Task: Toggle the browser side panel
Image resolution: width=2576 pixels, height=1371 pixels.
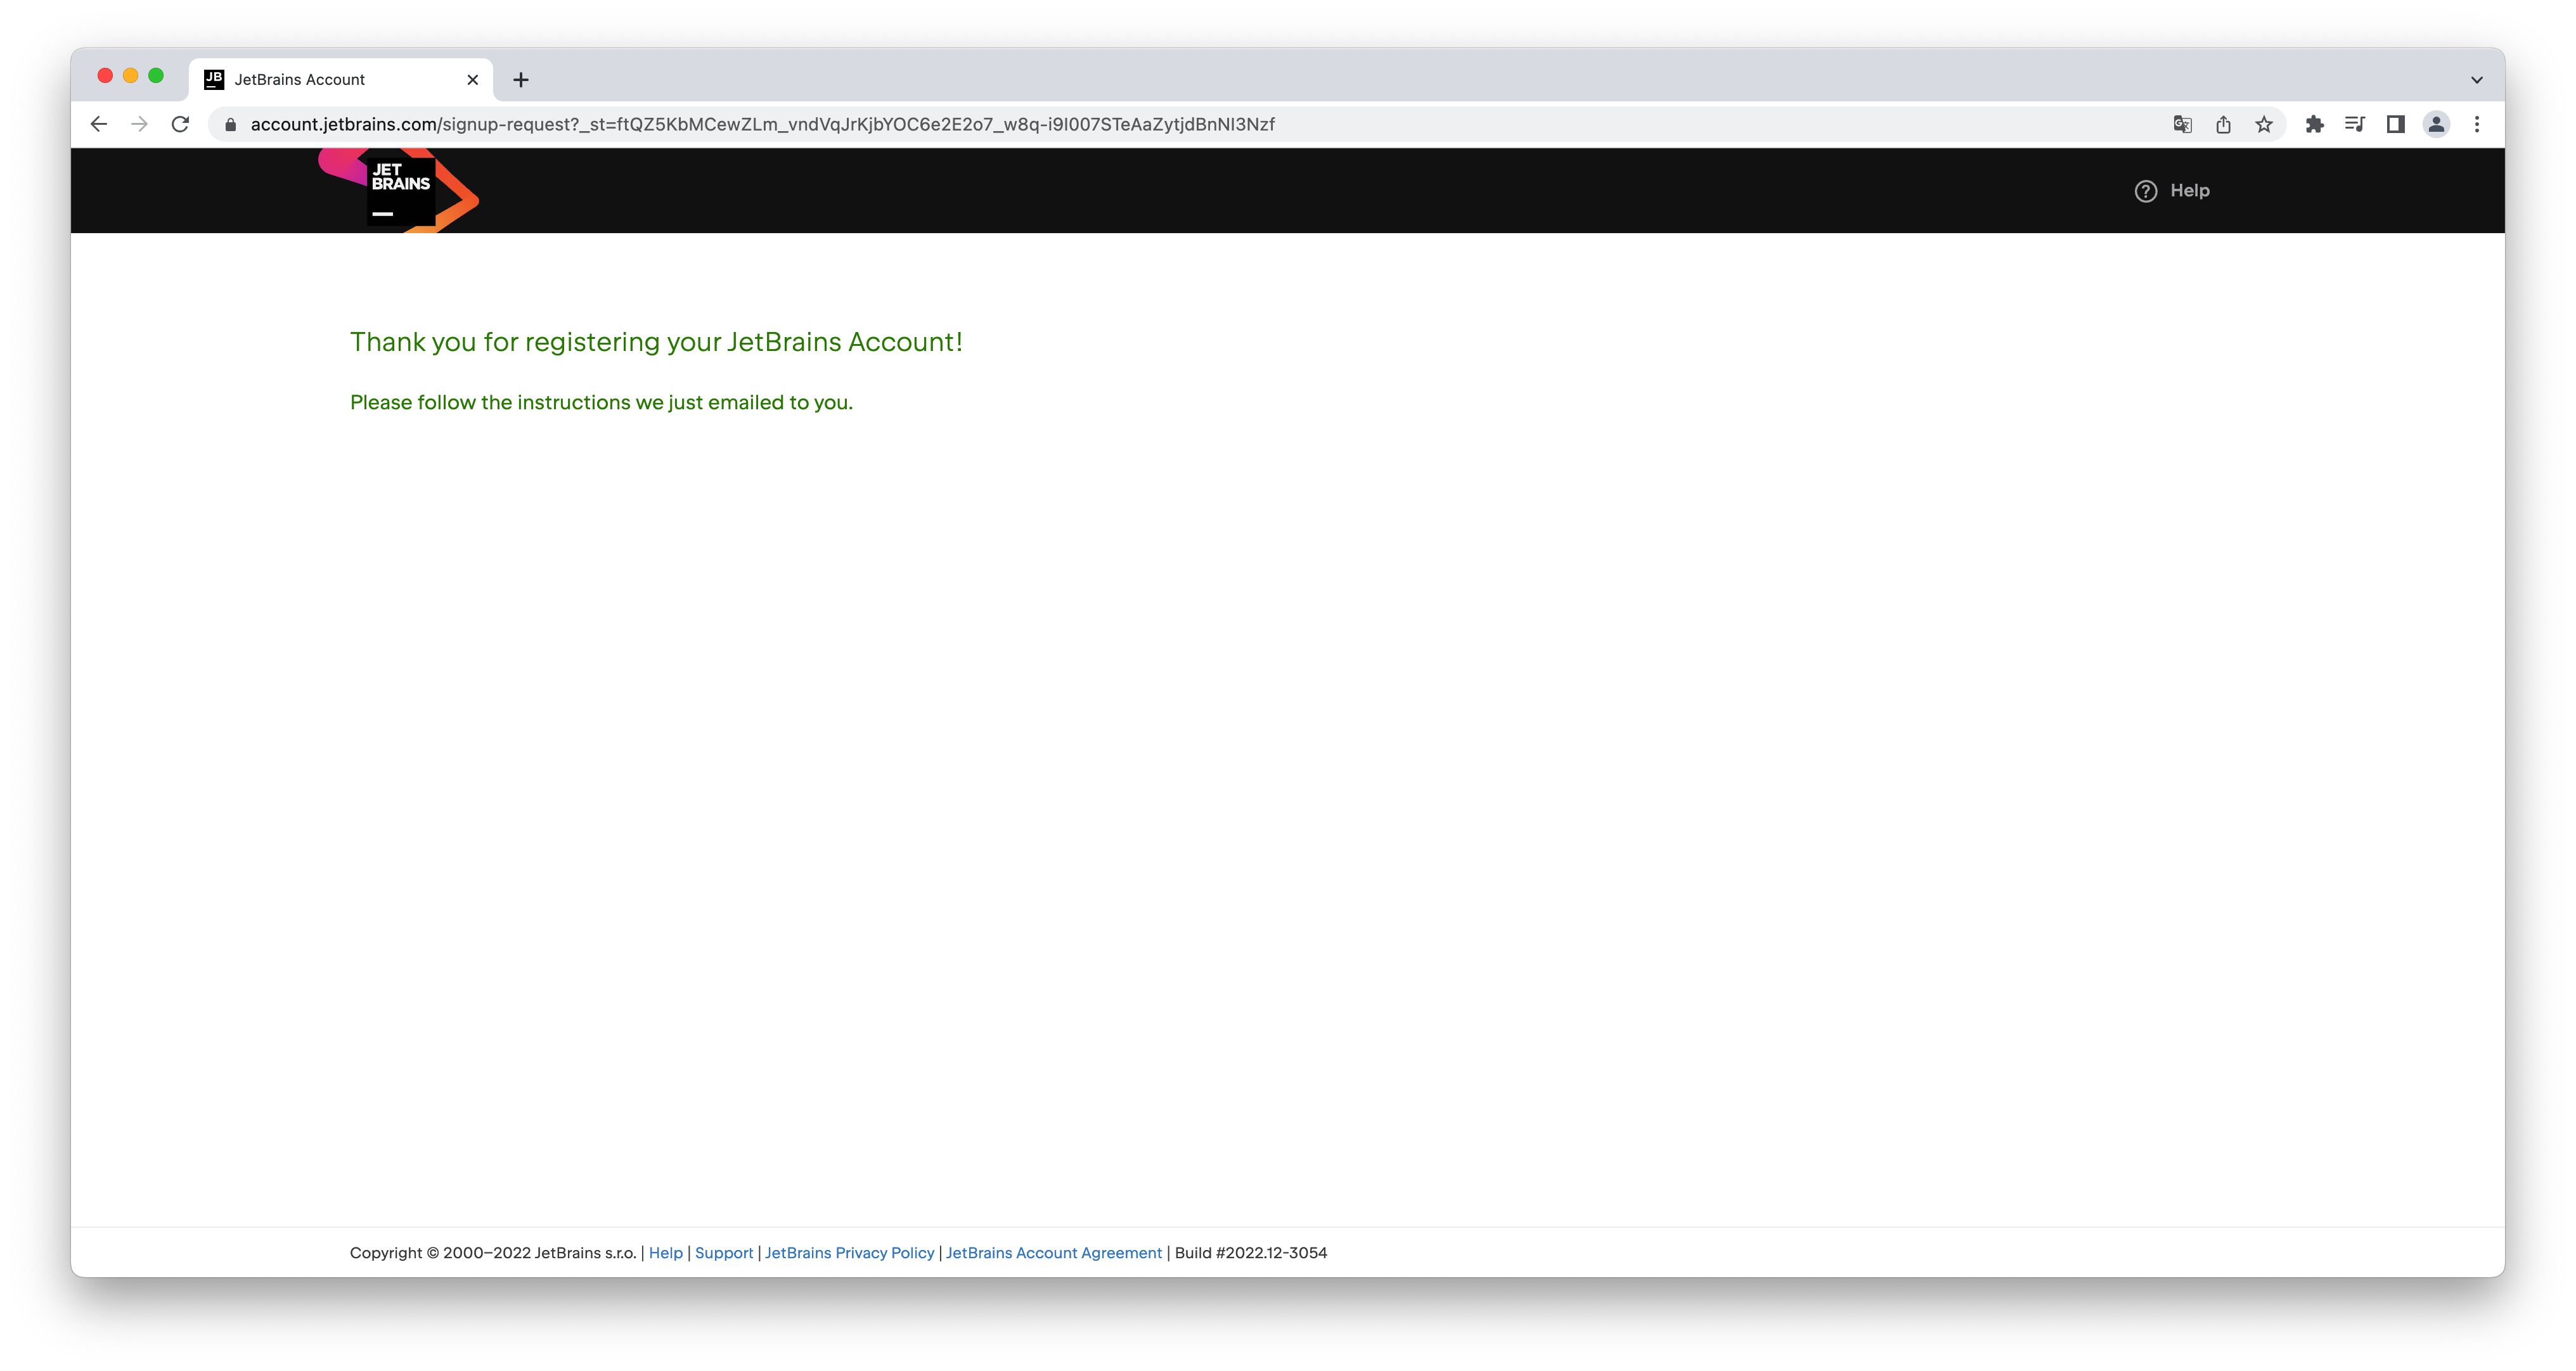Action: click(2395, 124)
